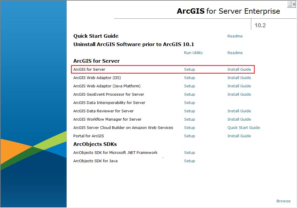
Task: Click the version number 10.2
Action: point(260,25)
